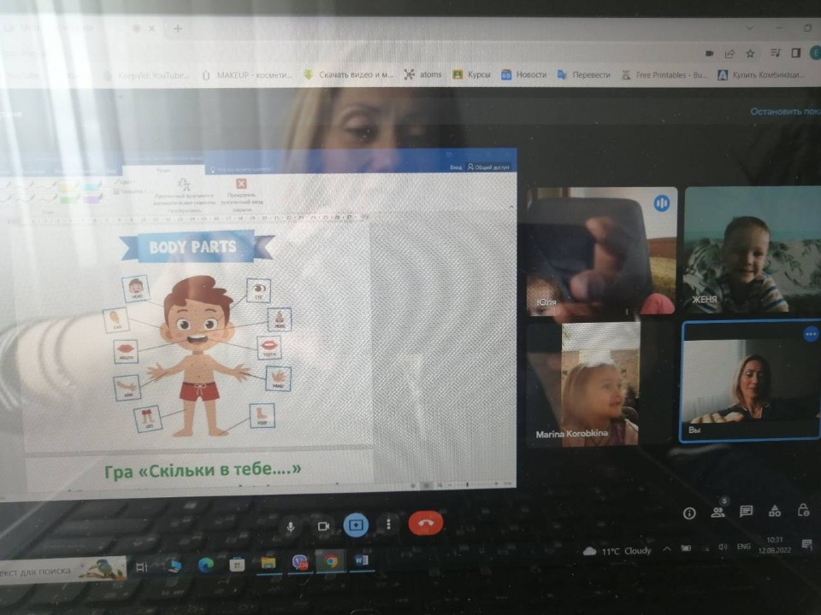Image resolution: width=821 pixels, height=615 pixels.
Task: Click the Chrome icon in taskbar
Action: click(330, 562)
